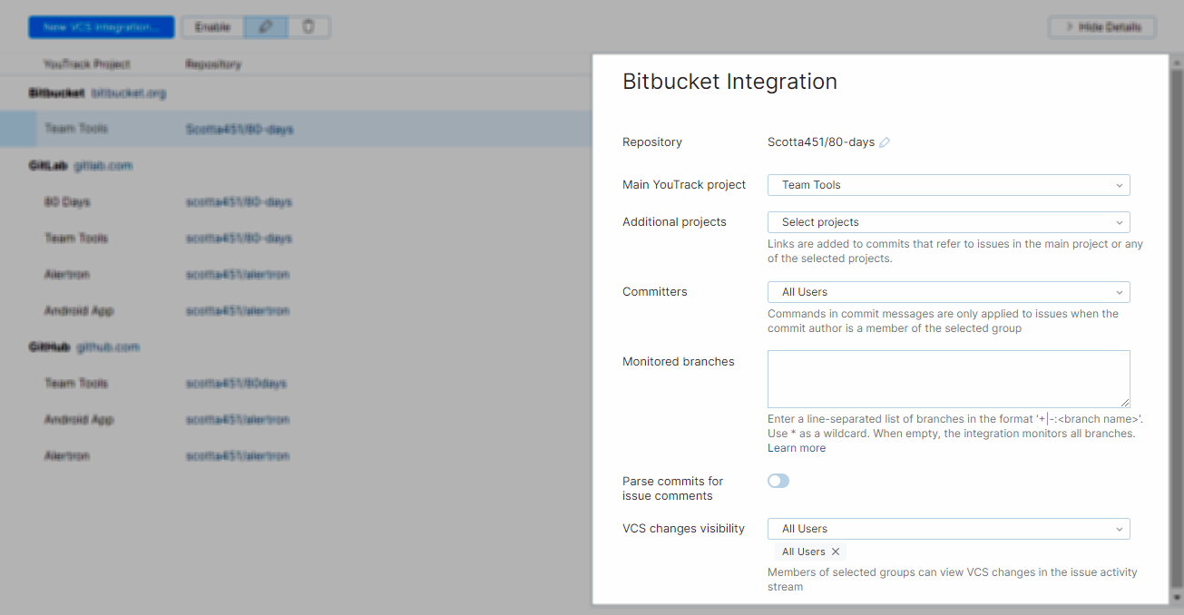Click inside the Monitored branches field

point(947,378)
